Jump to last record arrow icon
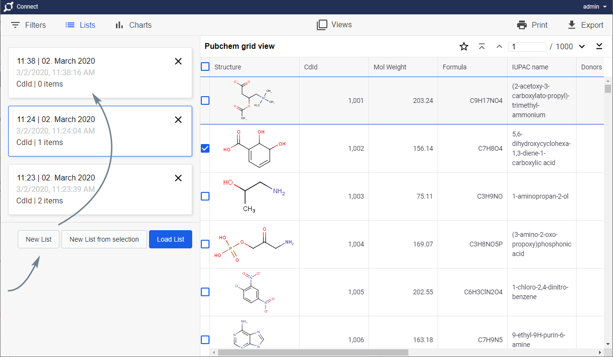Screen dimensions: 613x357 click(599, 46)
